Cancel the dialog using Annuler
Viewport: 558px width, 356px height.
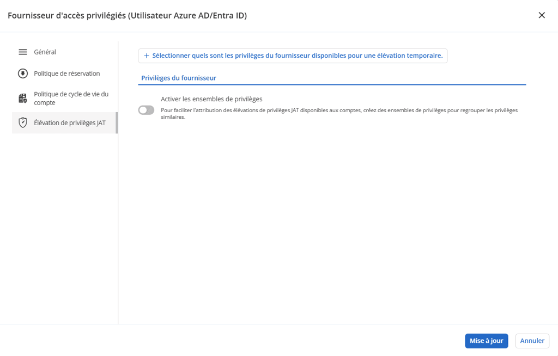pos(532,341)
